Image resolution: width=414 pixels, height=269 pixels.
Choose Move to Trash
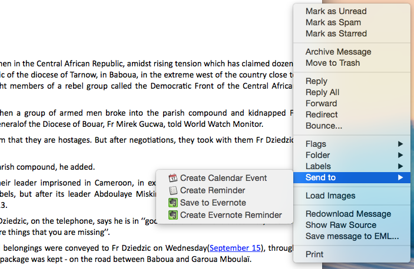(352, 63)
